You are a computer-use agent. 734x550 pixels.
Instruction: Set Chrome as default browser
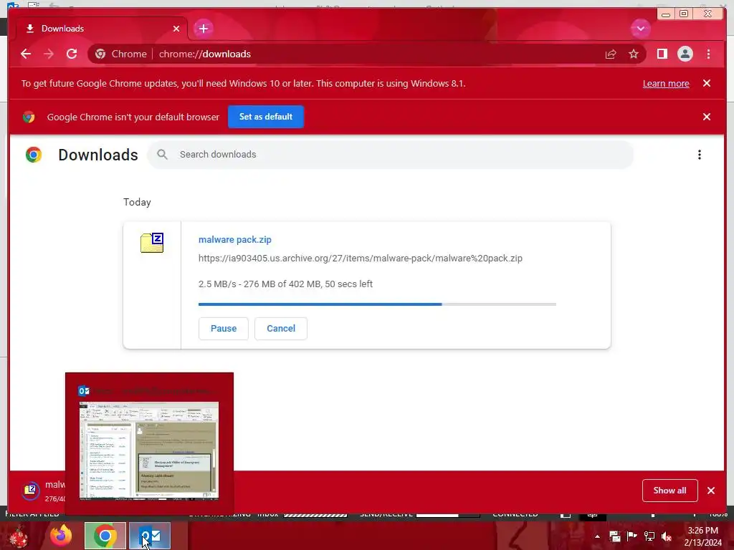click(265, 117)
